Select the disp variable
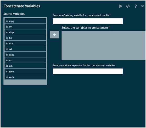 25,32
